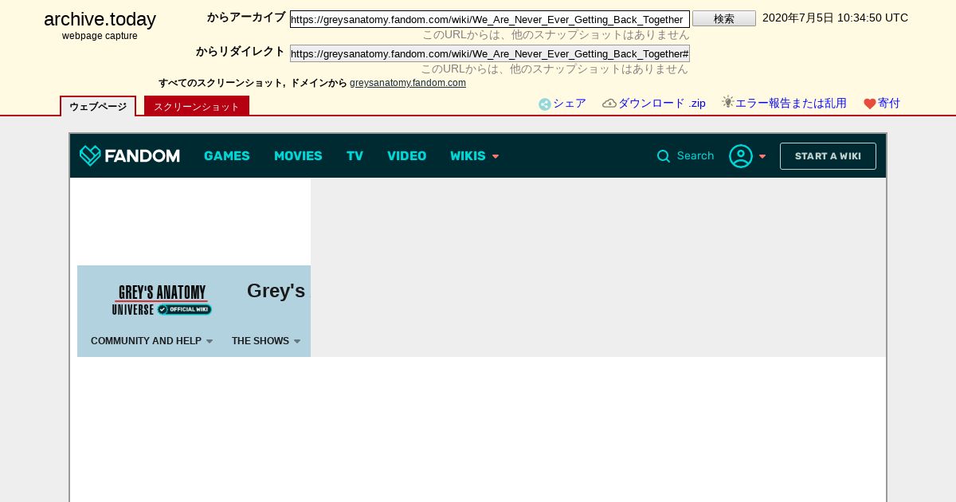This screenshot has height=502, width=956.
Task: Click the 検索 search button
Action: point(724,18)
